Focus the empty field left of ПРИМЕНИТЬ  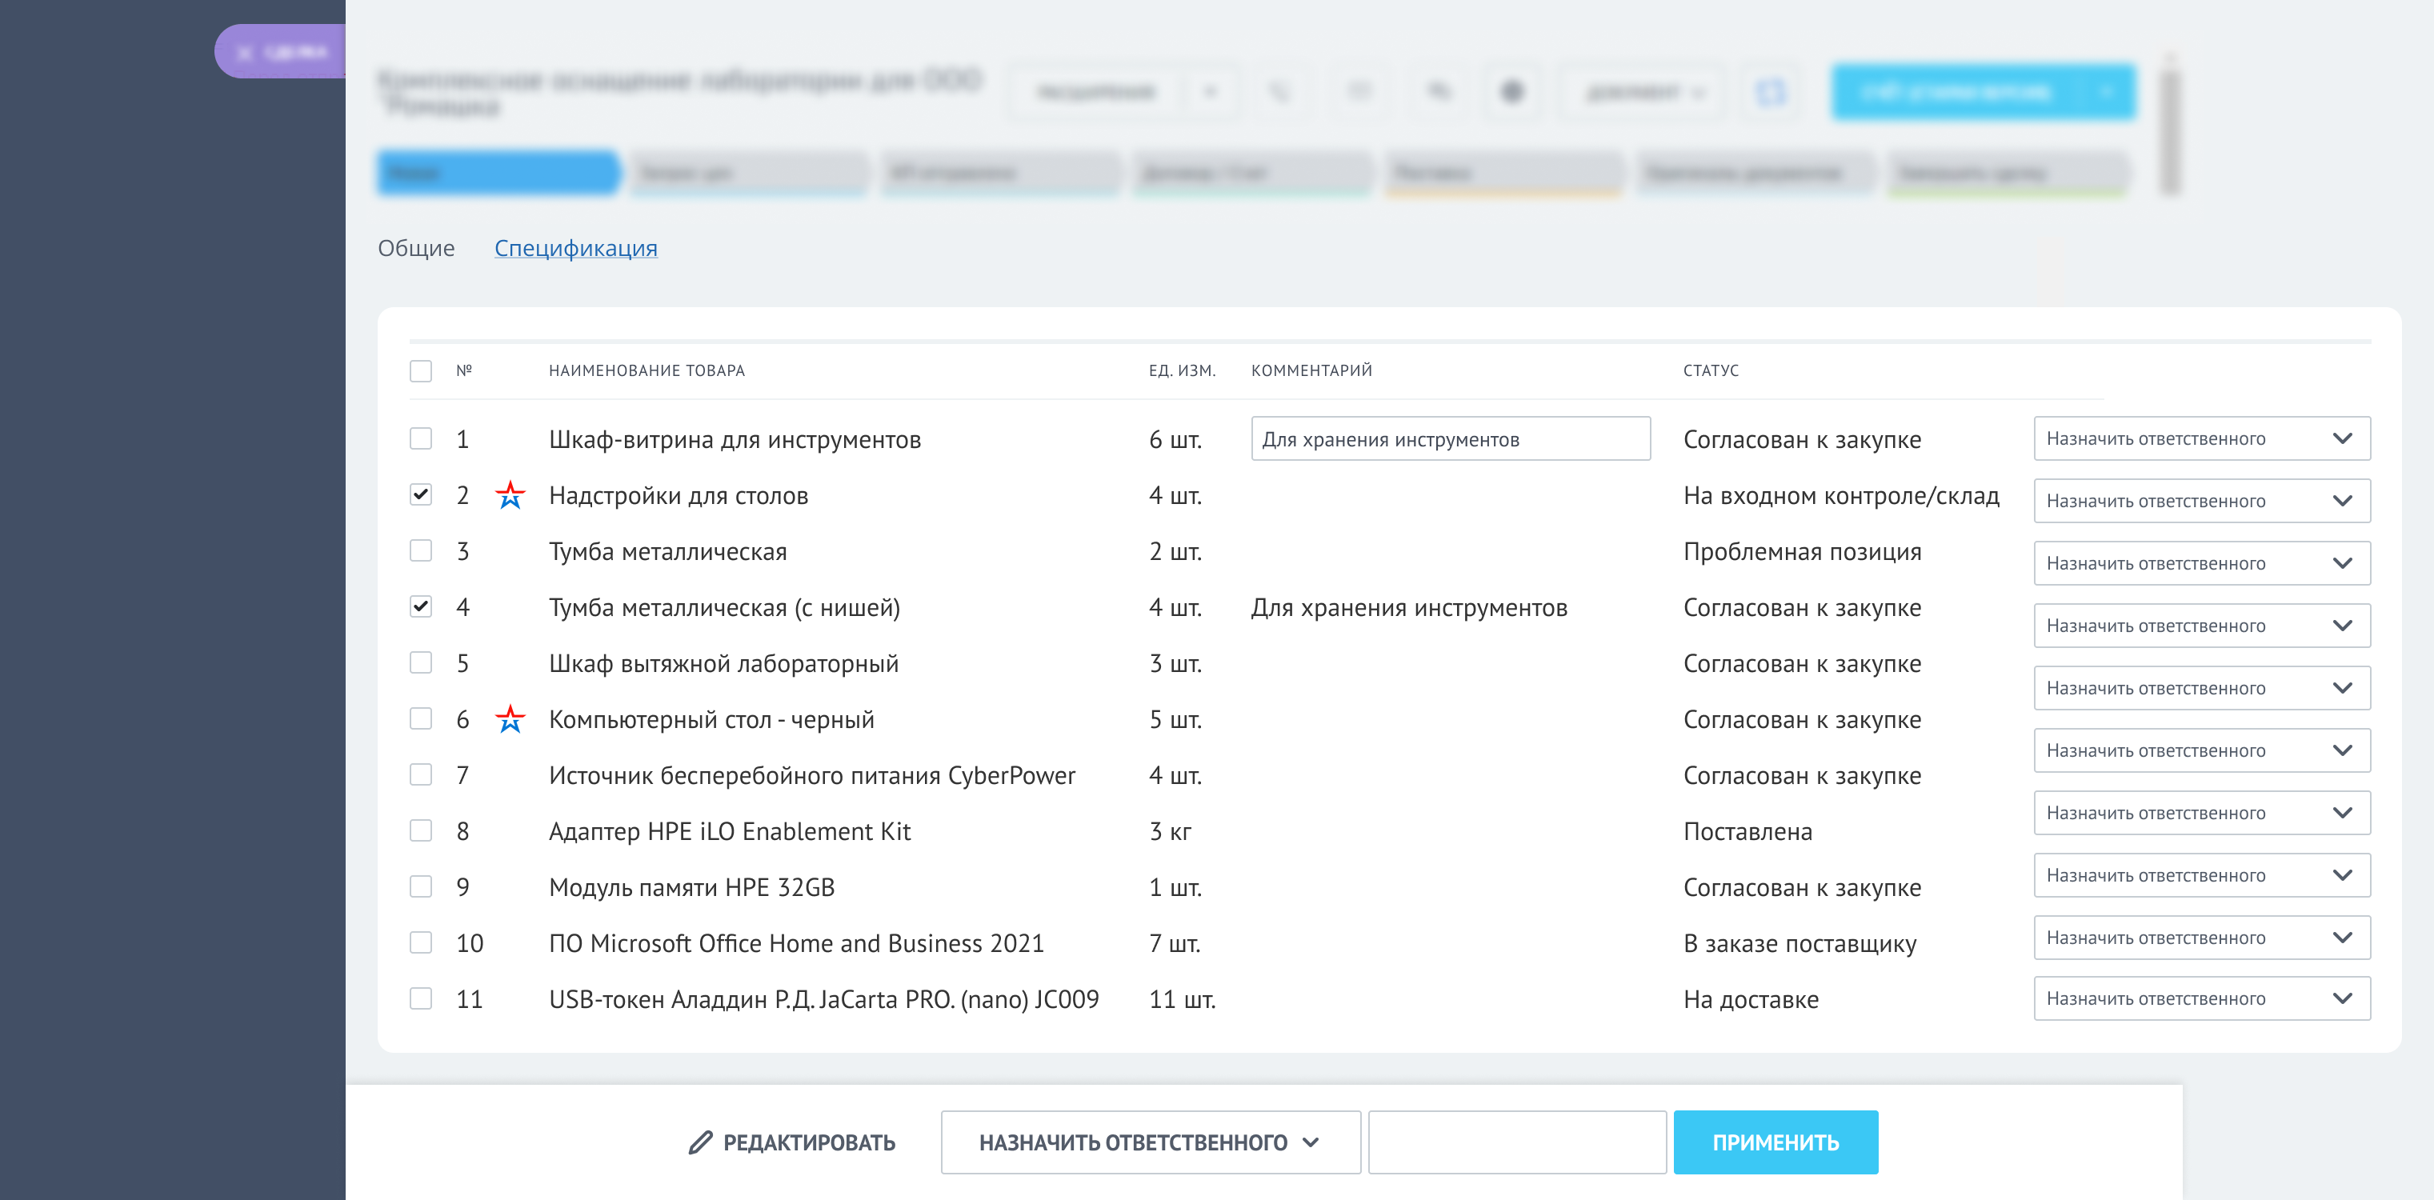coord(1516,1142)
